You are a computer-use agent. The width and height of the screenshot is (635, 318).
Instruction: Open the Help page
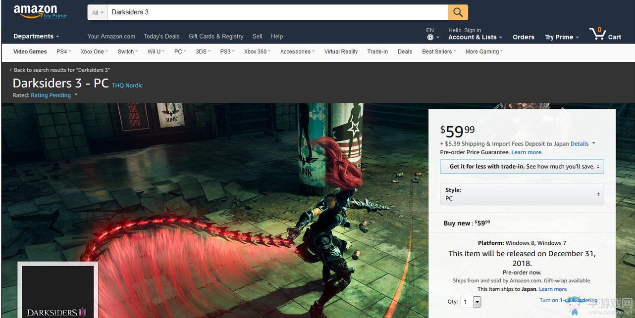(277, 36)
